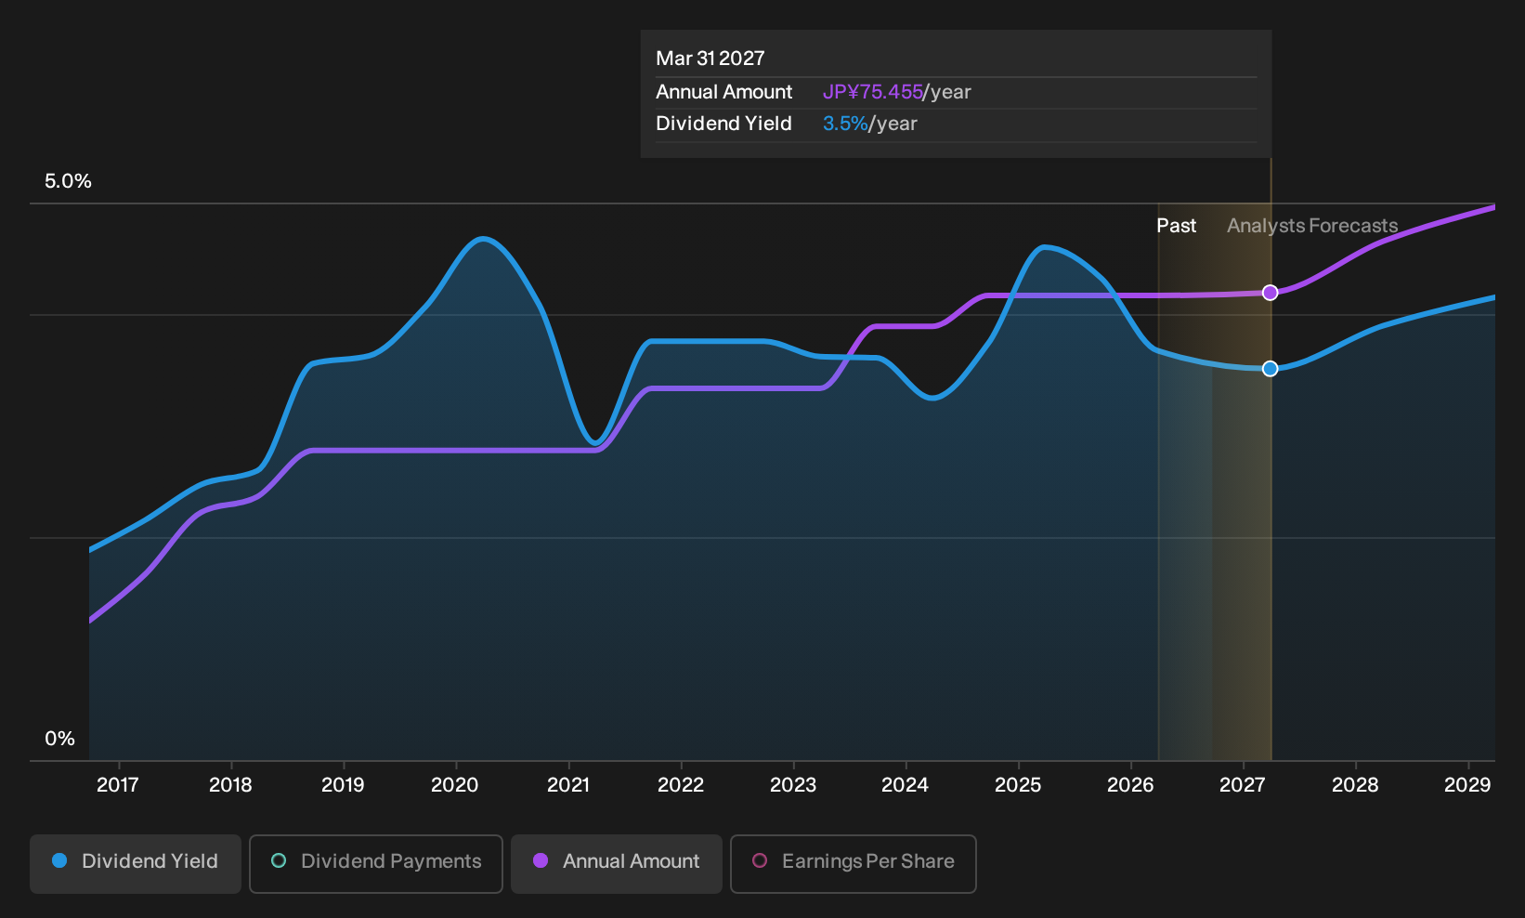Screen dimensions: 1525x918
Task: Click the purple Annual Amount legend dot
Action: point(541,860)
